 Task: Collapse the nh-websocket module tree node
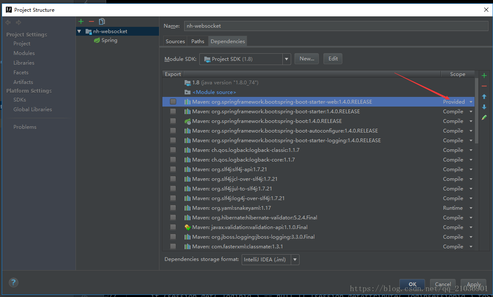79,31
